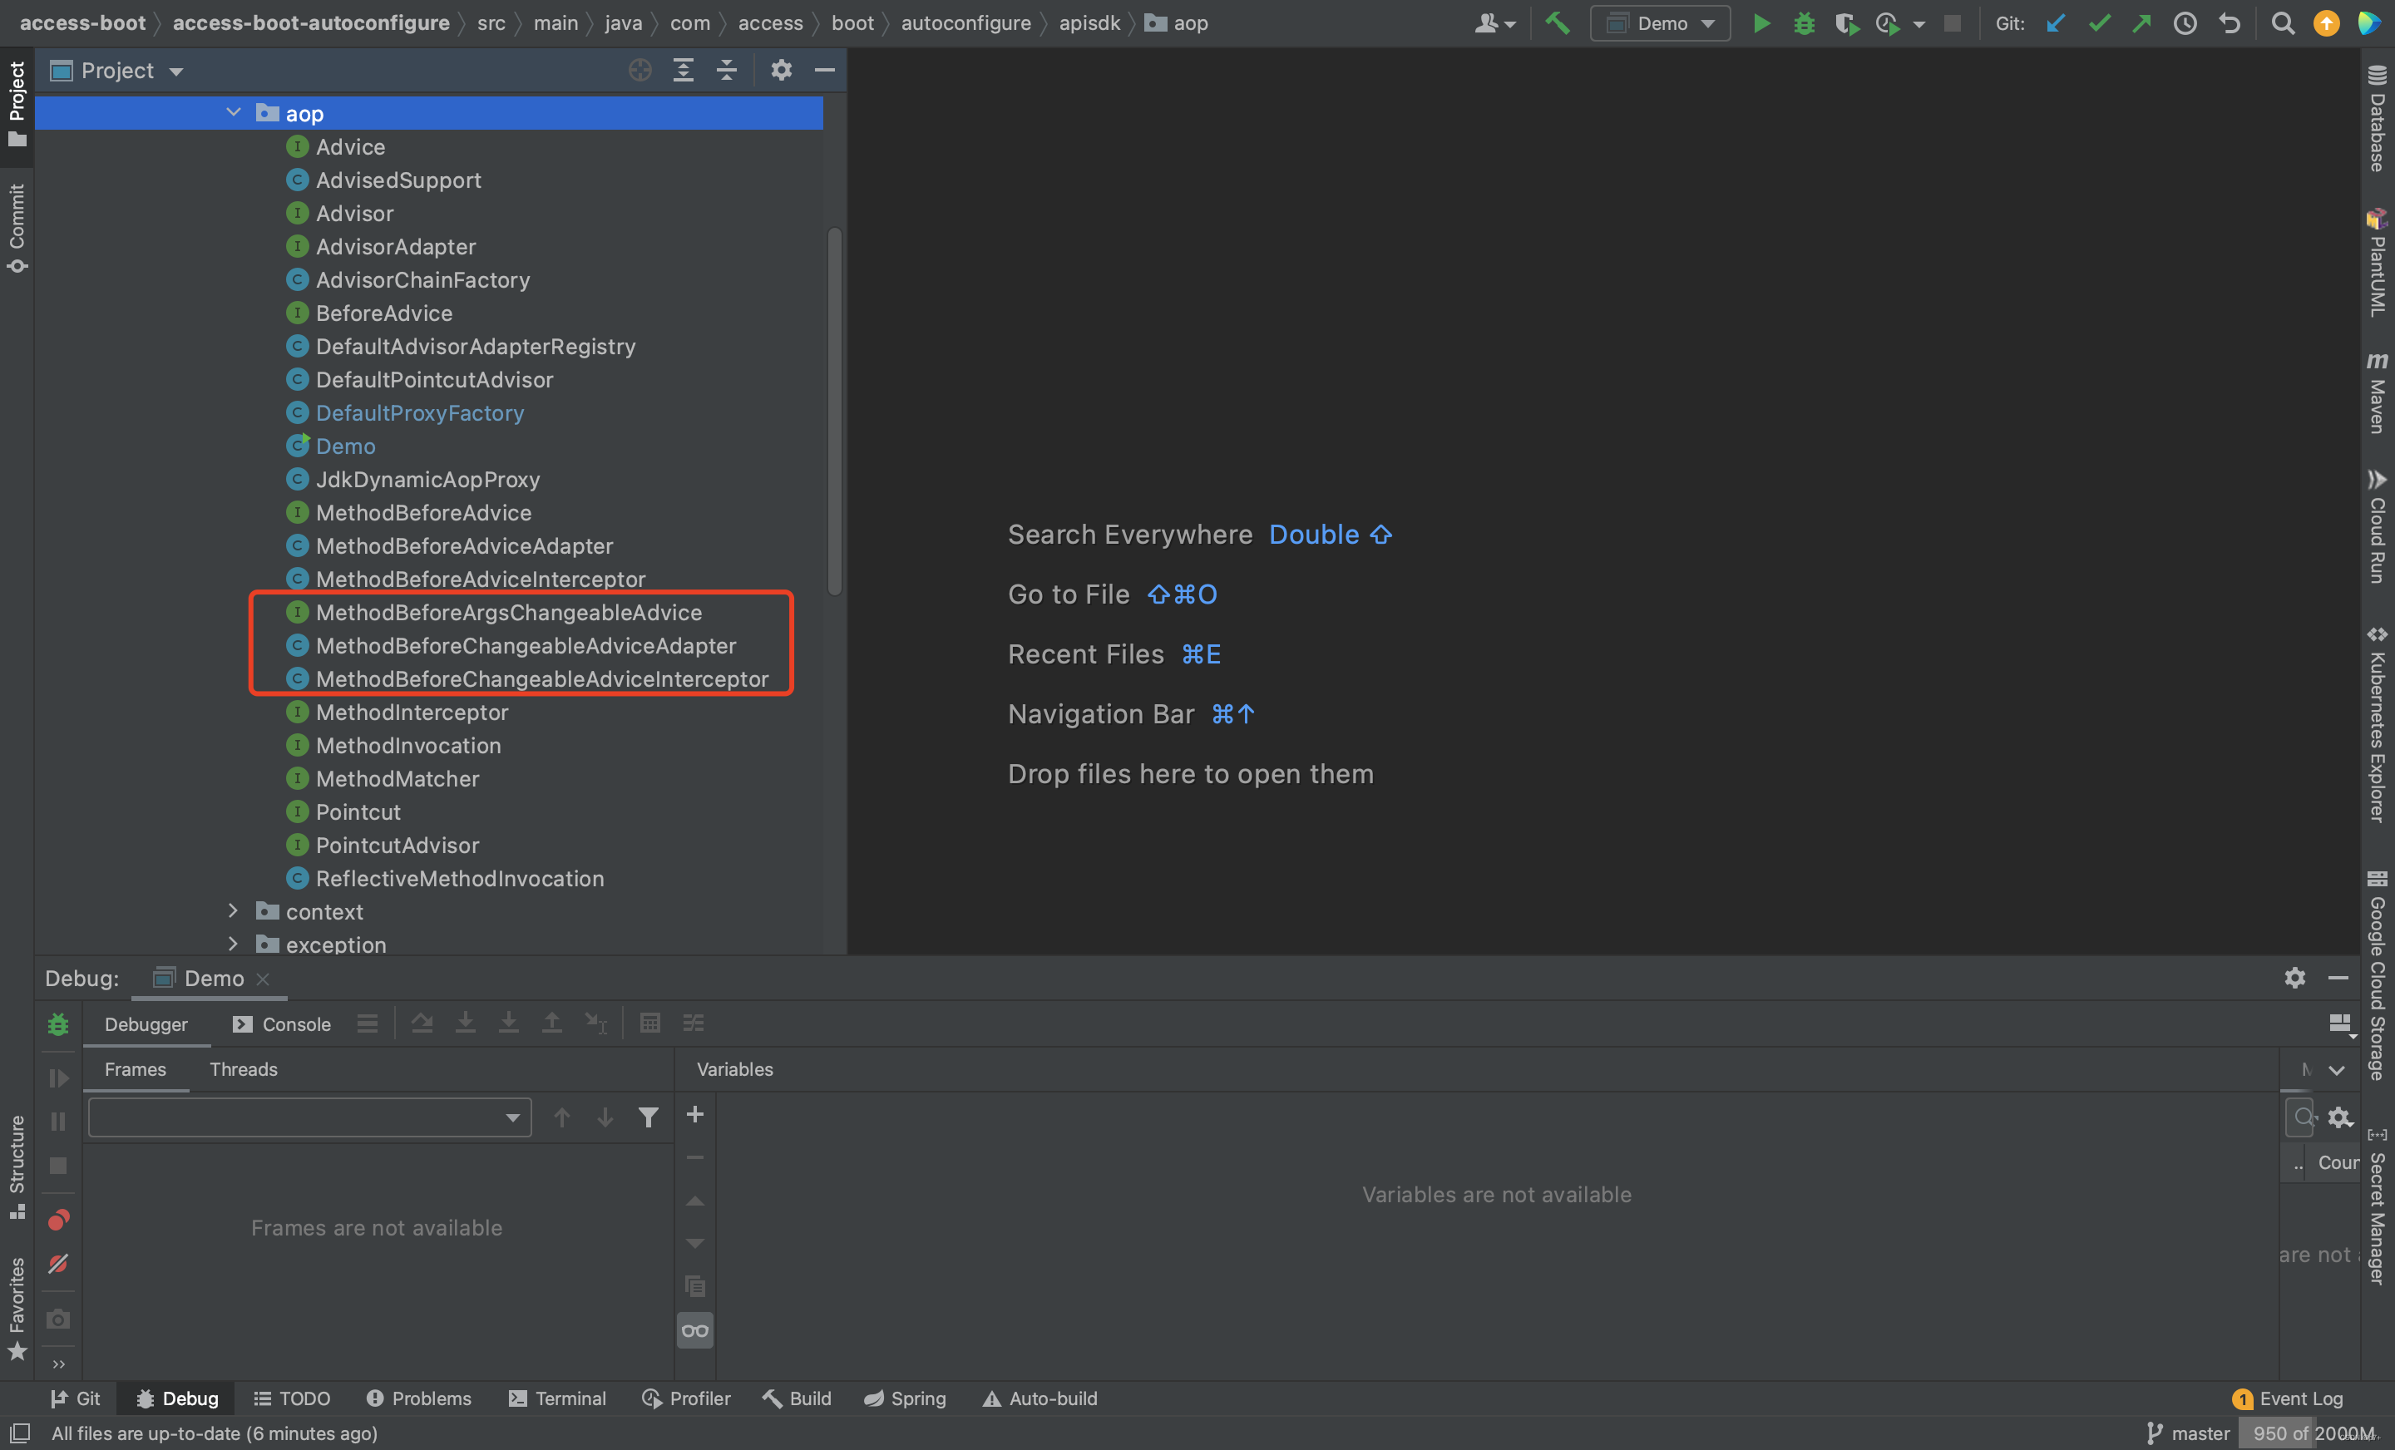
Task: Open DefaultProxyFactory class in tree
Action: point(419,413)
